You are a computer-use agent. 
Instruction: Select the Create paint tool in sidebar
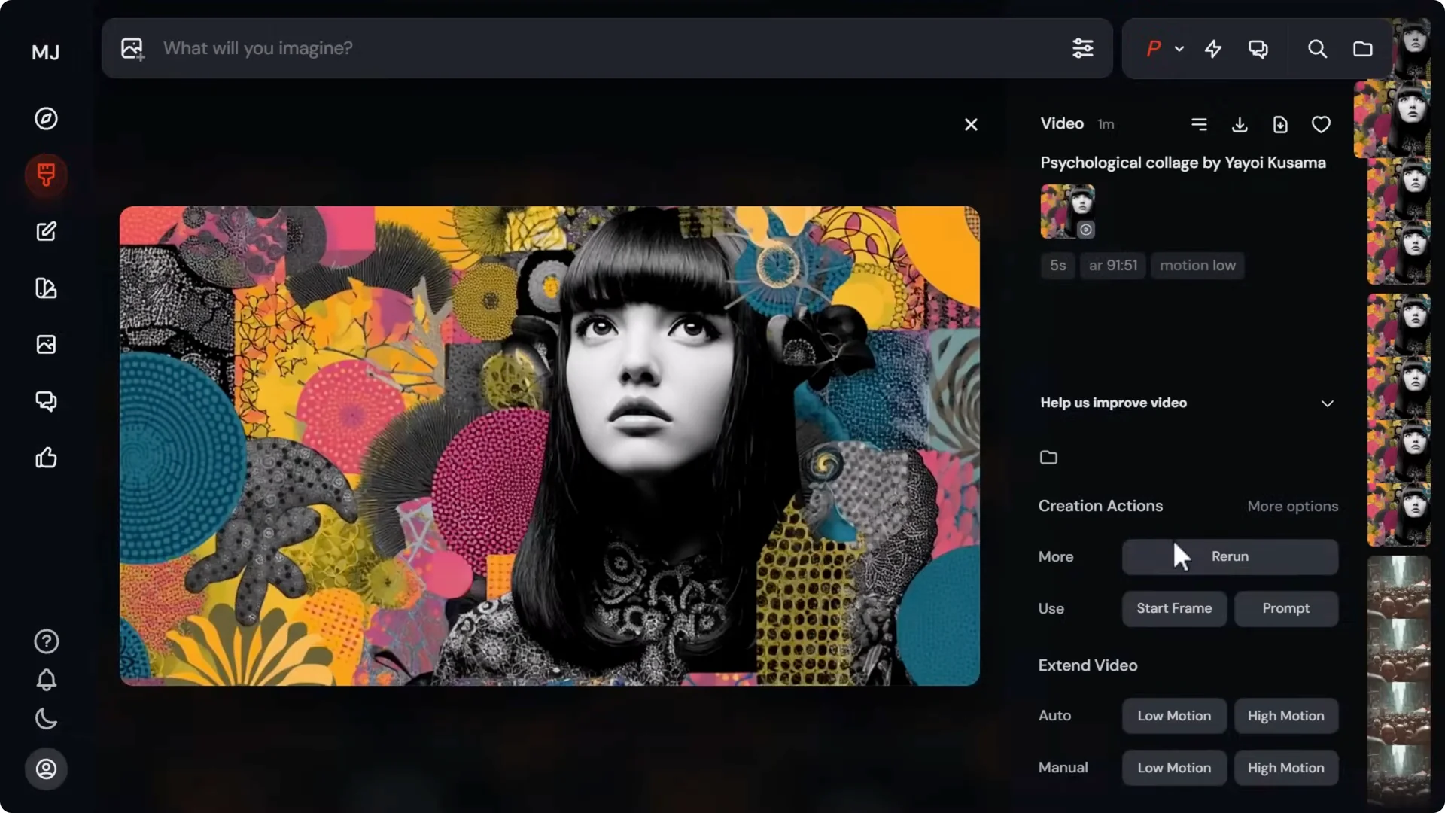(x=47, y=175)
